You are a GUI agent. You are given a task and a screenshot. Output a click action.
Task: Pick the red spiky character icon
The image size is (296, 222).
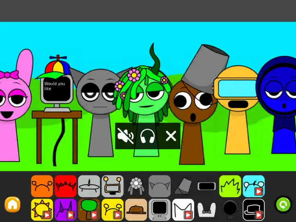click(x=65, y=186)
